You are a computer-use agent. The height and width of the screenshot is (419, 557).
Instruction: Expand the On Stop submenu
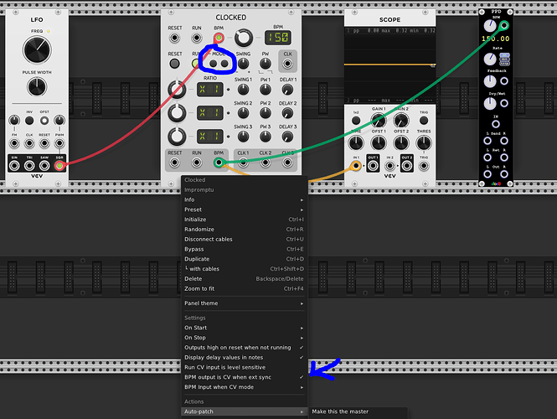point(244,338)
